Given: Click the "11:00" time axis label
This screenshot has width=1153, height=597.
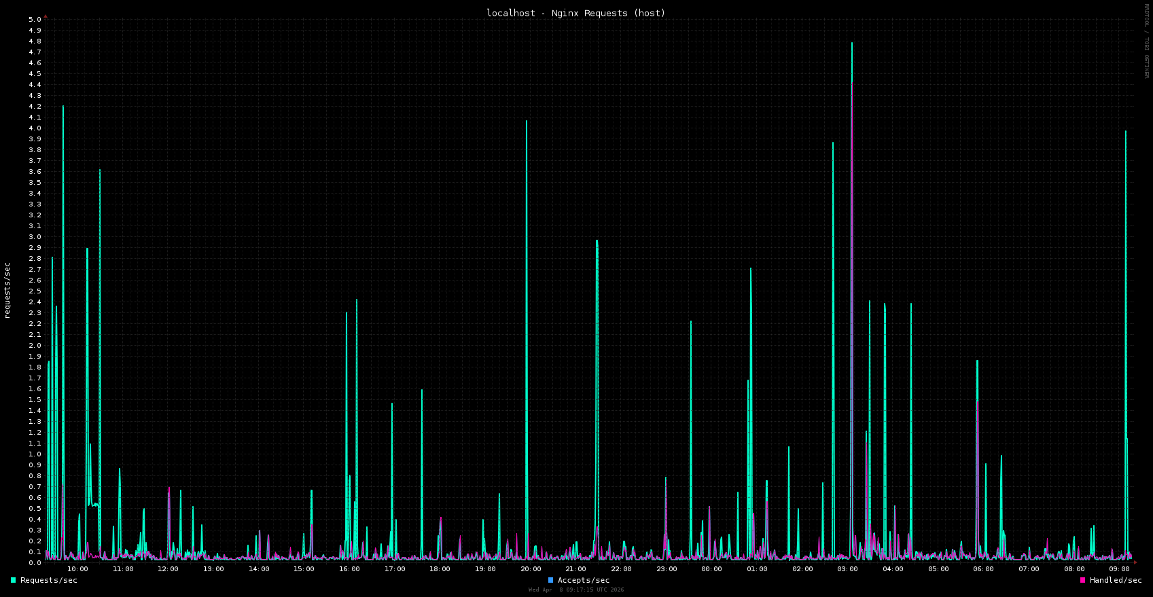Looking at the screenshot, I should (x=123, y=569).
